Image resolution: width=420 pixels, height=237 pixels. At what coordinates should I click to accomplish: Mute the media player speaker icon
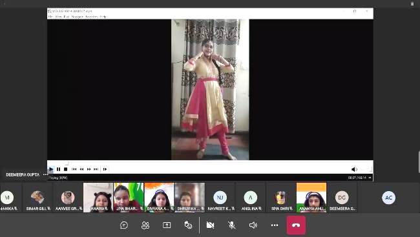pyautogui.click(x=354, y=169)
